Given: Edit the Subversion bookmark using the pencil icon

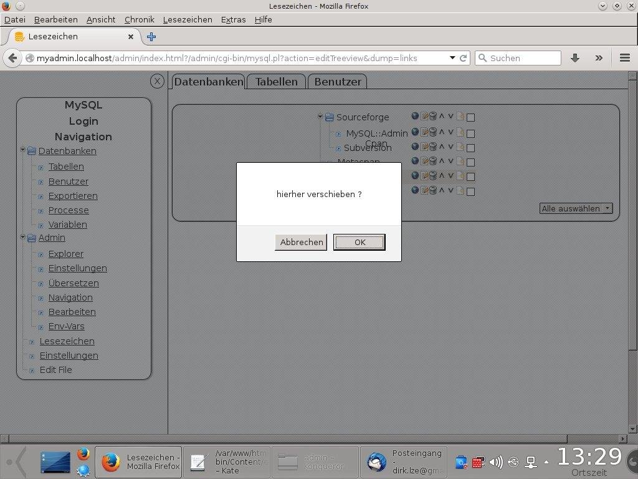Looking at the screenshot, I should pyautogui.click(x=424, y=148).
